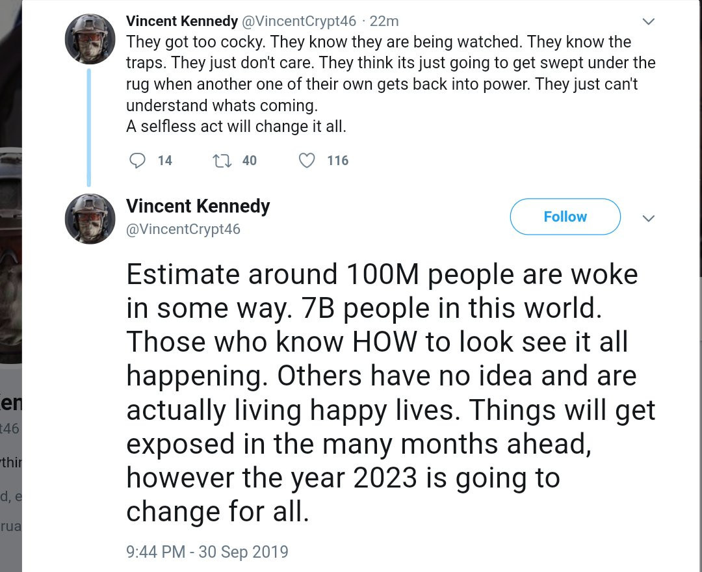Click the avatar next to the Follow button
This screenshot has height=572, width=702.
[x=90, y=218]
